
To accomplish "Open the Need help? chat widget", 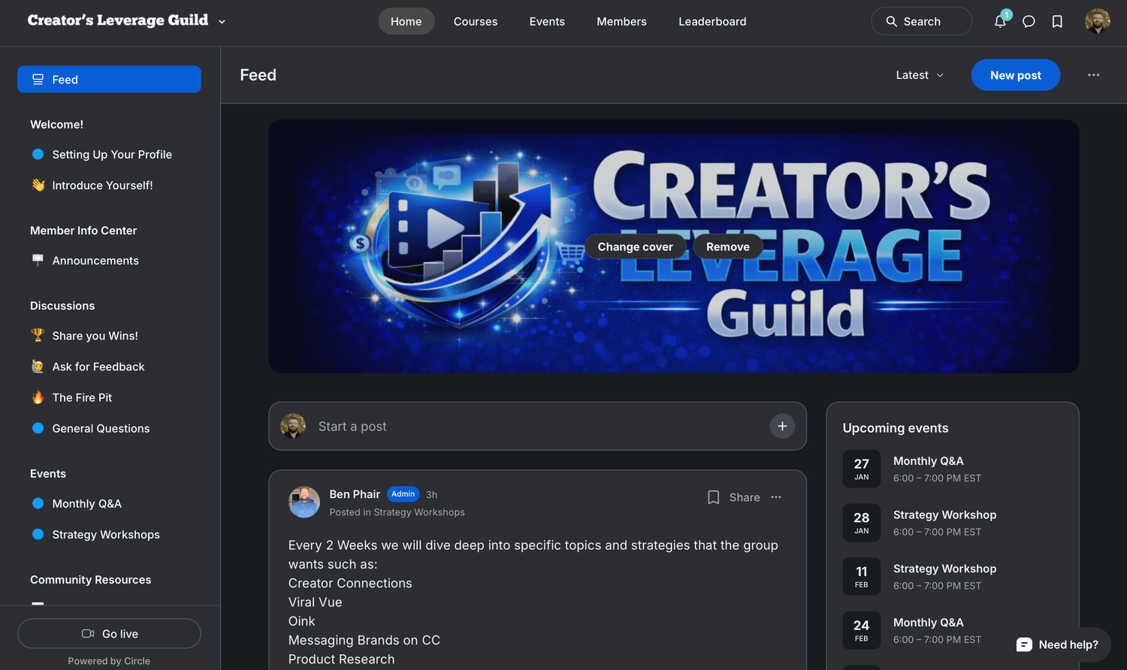I will click(1057, 644).
